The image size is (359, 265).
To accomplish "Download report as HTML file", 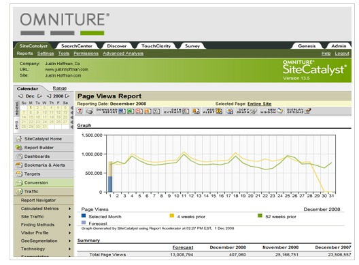I will coord(148,111).
